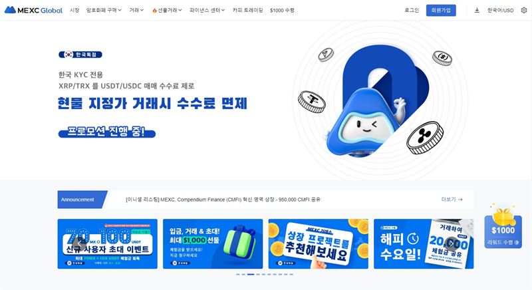This screenshot has width=532, height=290.
Task: Open the settings gear icon
Action: click(x=524, y=11)
